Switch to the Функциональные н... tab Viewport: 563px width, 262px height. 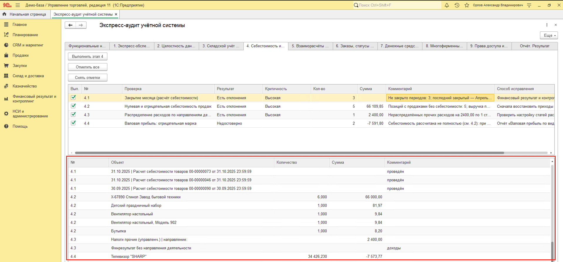(87, 46)
